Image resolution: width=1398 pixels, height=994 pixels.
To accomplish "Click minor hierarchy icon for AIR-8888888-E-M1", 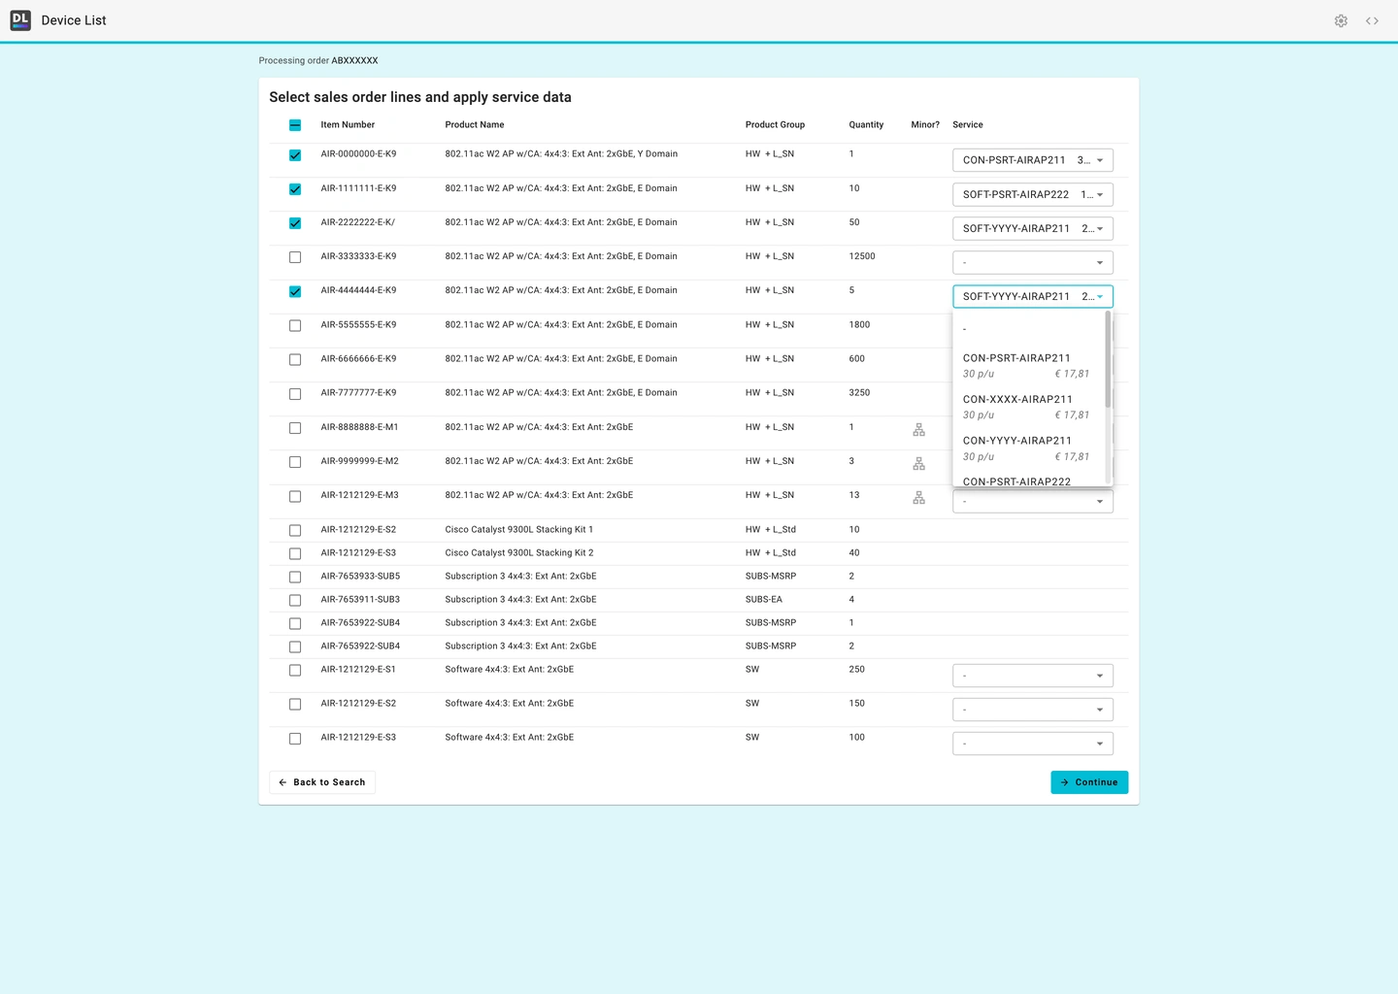I will (918, 430).
